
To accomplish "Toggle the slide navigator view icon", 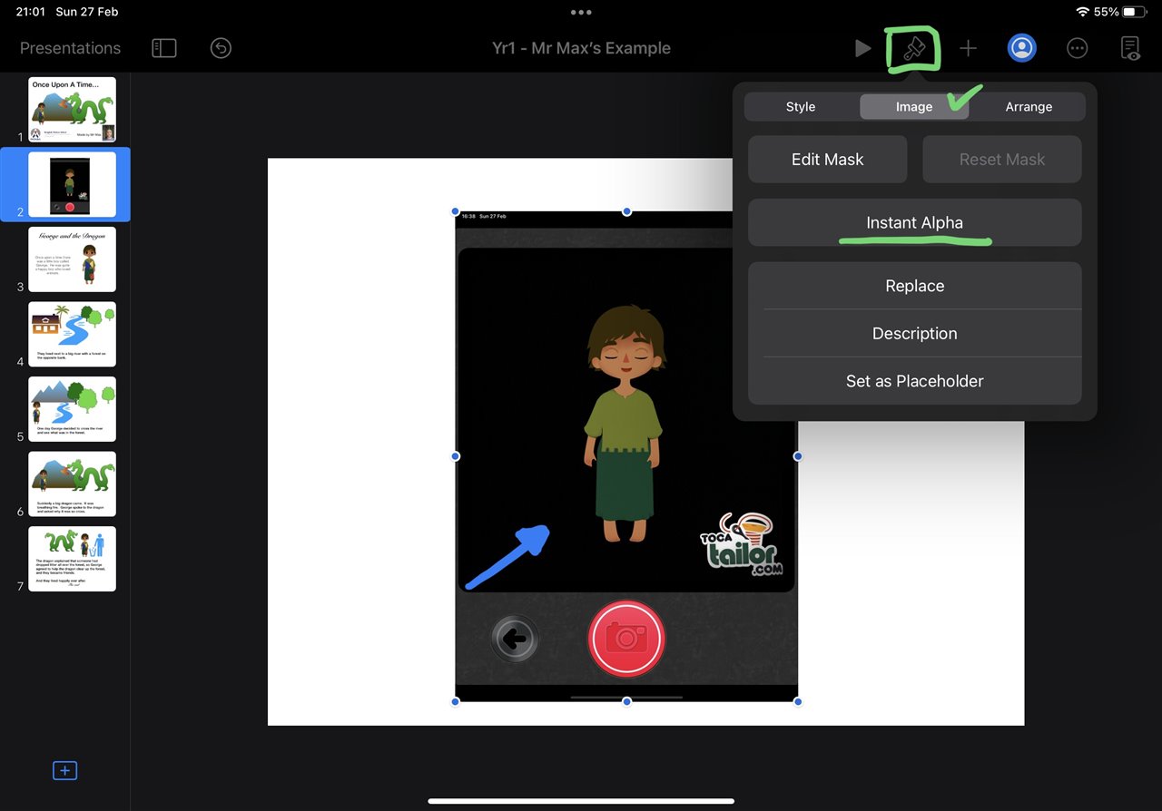I will tap(164, 48).
